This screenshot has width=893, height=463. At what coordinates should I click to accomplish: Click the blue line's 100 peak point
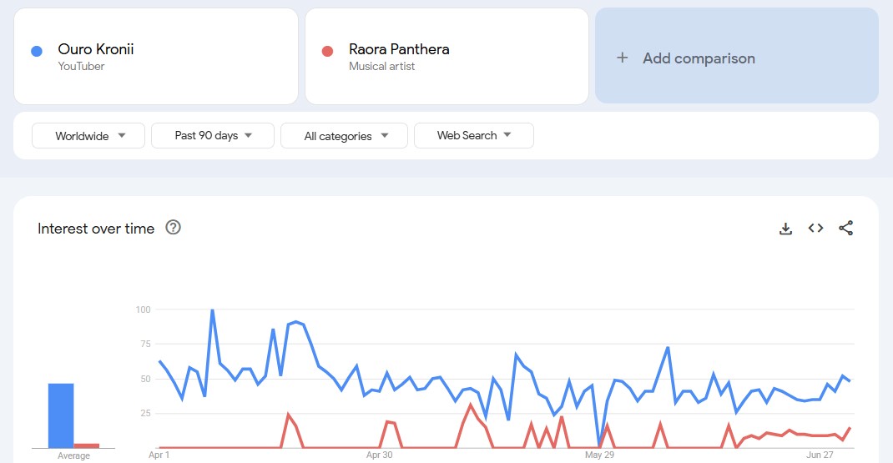coord(213,310)
